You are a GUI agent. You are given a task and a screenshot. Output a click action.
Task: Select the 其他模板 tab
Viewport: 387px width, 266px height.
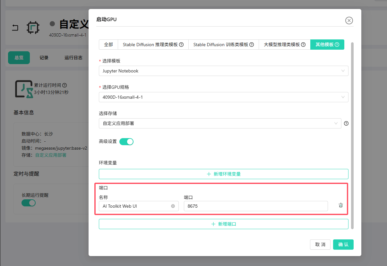[x=327, y=45]
